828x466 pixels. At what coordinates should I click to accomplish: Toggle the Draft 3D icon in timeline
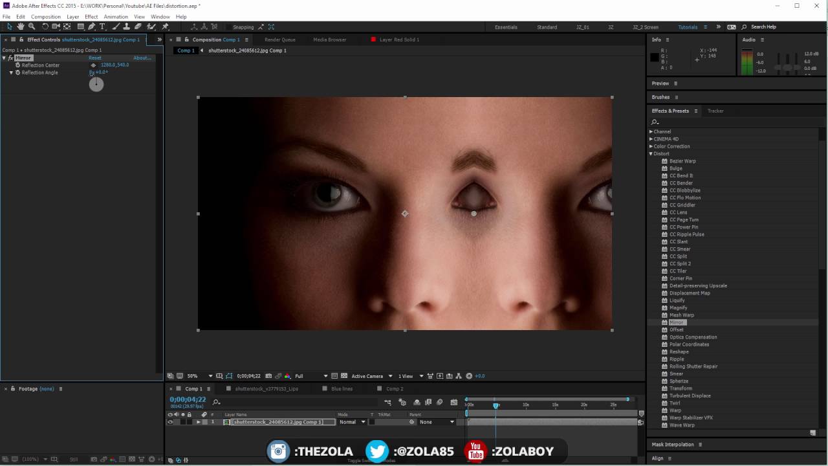(x=402, y=402)
